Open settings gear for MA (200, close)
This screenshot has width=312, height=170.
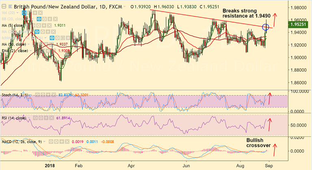tap(43, 32)
